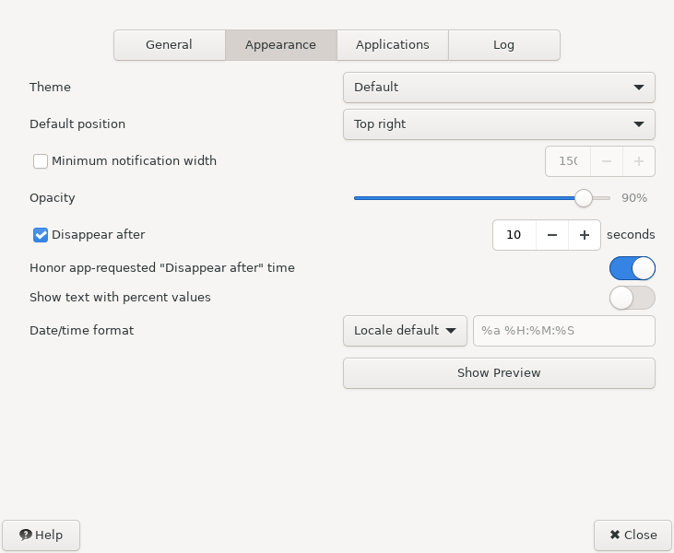Switch to the General tab
This screenshot has width=674, height=553.
tap(169, 45)
